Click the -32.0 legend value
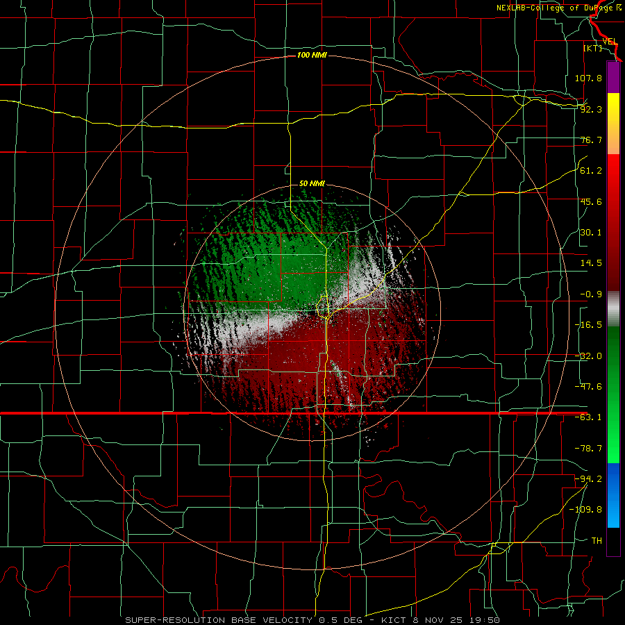Viewport: 625px width, 625px height. pos(588,356)
